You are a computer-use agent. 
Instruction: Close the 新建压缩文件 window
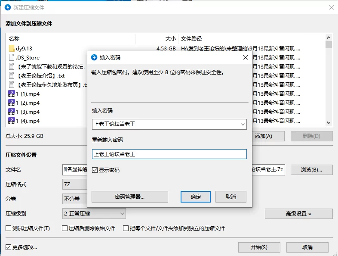(x=332, y=8)
